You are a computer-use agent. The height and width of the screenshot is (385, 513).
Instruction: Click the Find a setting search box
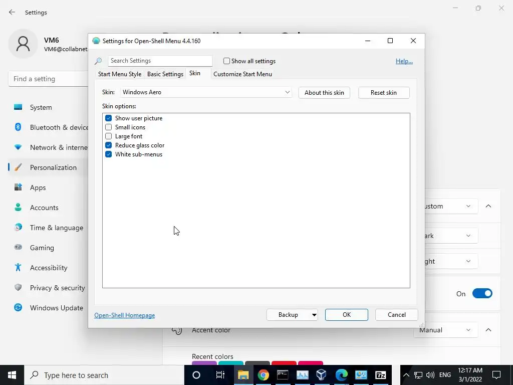48,79
